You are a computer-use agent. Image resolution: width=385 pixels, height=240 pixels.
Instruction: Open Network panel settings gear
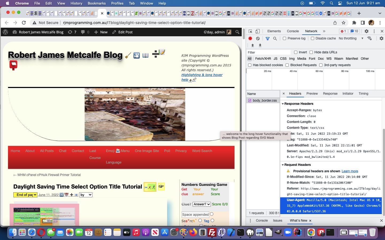[381, 38]
